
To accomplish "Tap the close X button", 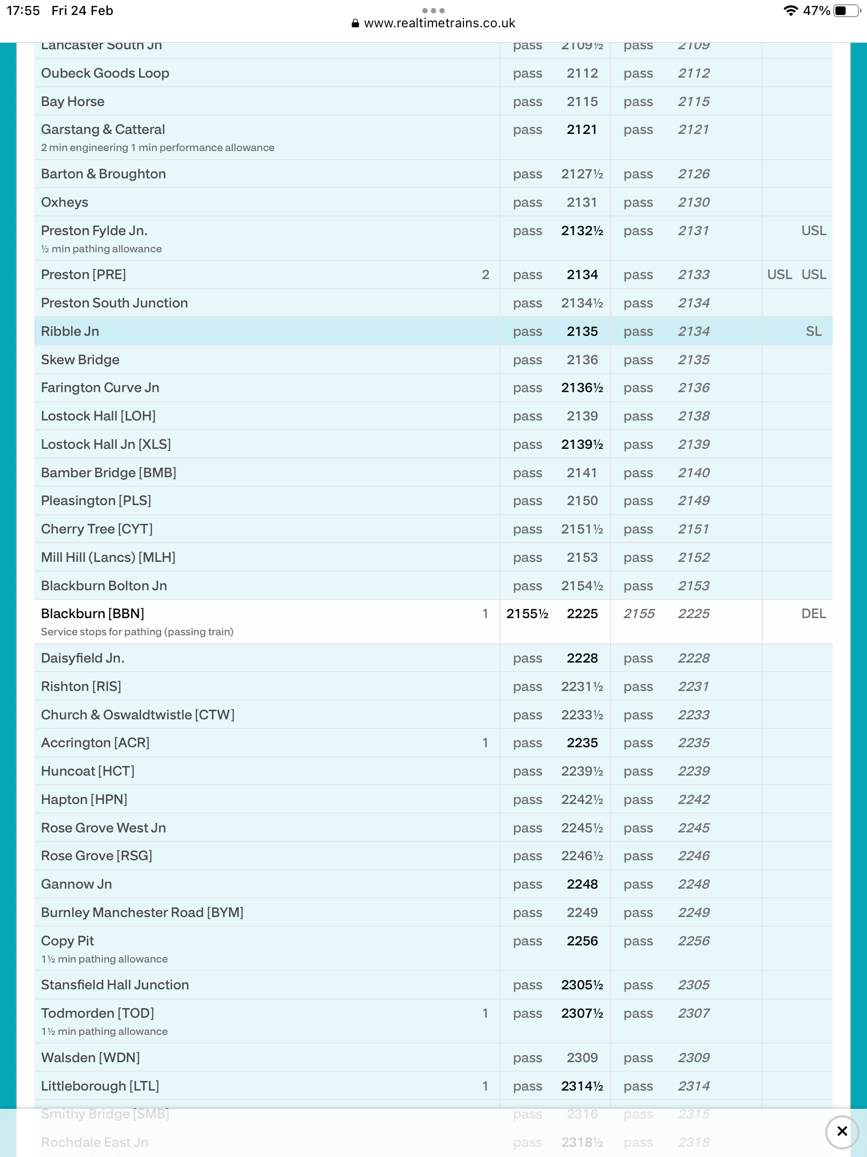I will [x=842, y=1131].
